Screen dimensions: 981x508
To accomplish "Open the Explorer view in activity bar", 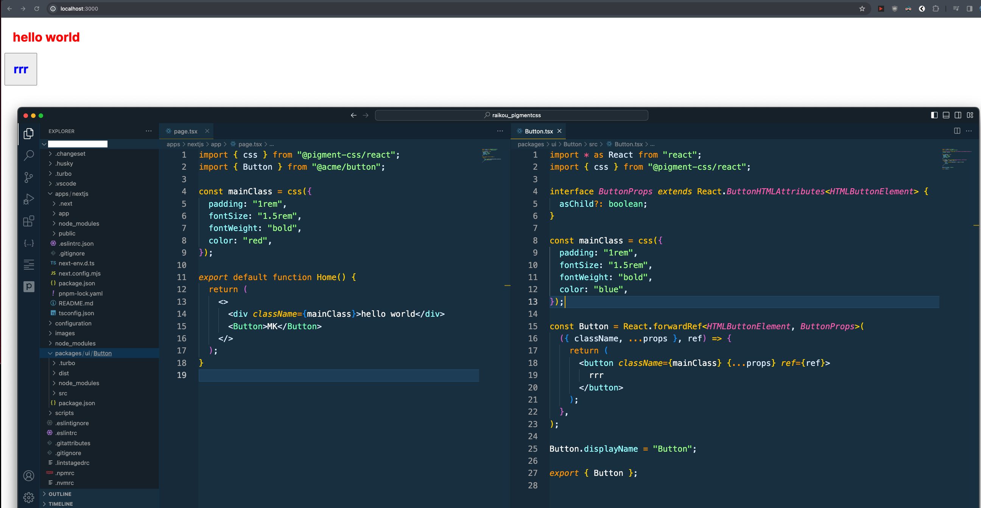I will coord(28,133).
